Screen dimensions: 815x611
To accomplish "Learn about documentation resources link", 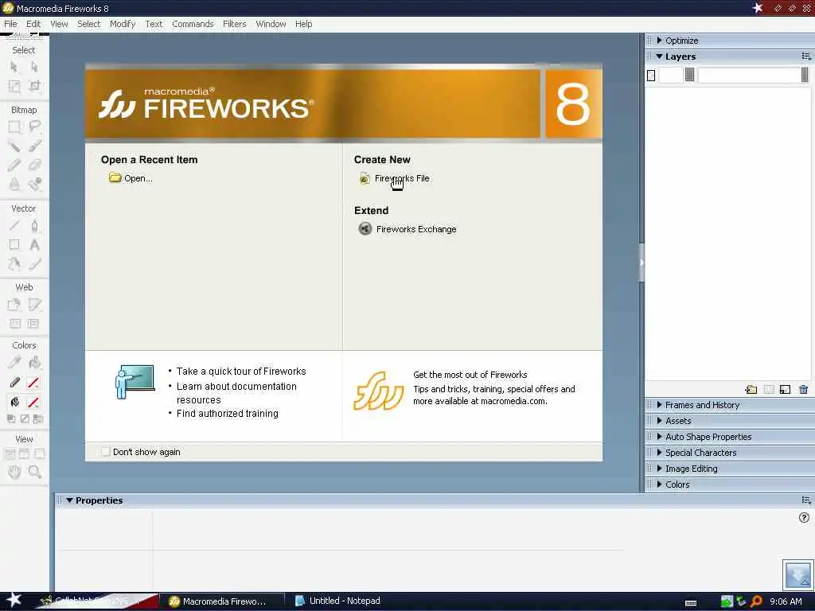I will (236, 393).
